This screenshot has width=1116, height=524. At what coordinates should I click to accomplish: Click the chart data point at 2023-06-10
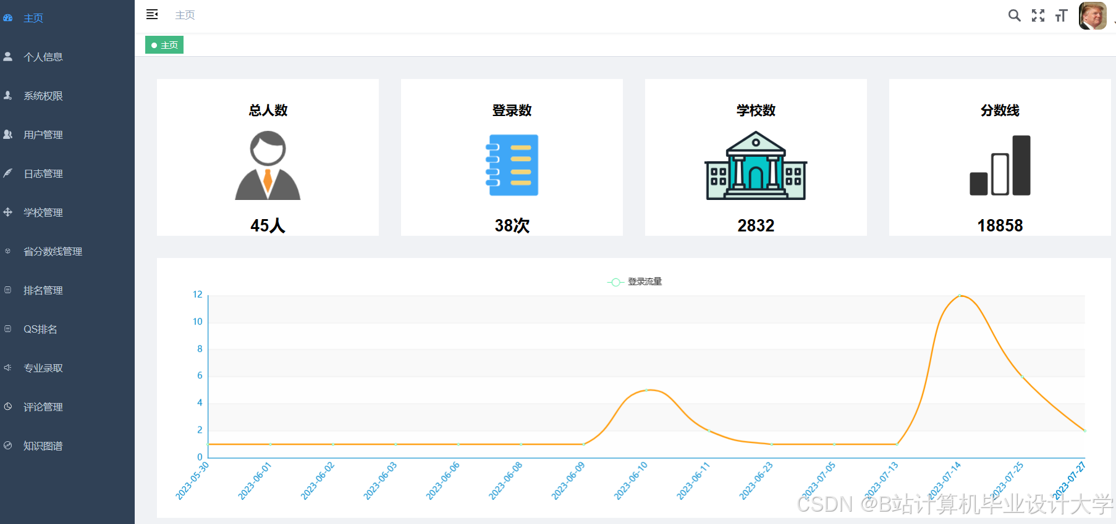[646, 390]
